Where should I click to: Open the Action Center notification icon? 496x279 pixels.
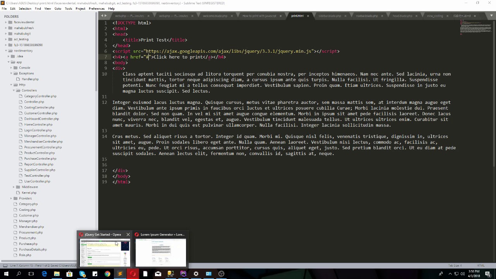click(487, 274)
